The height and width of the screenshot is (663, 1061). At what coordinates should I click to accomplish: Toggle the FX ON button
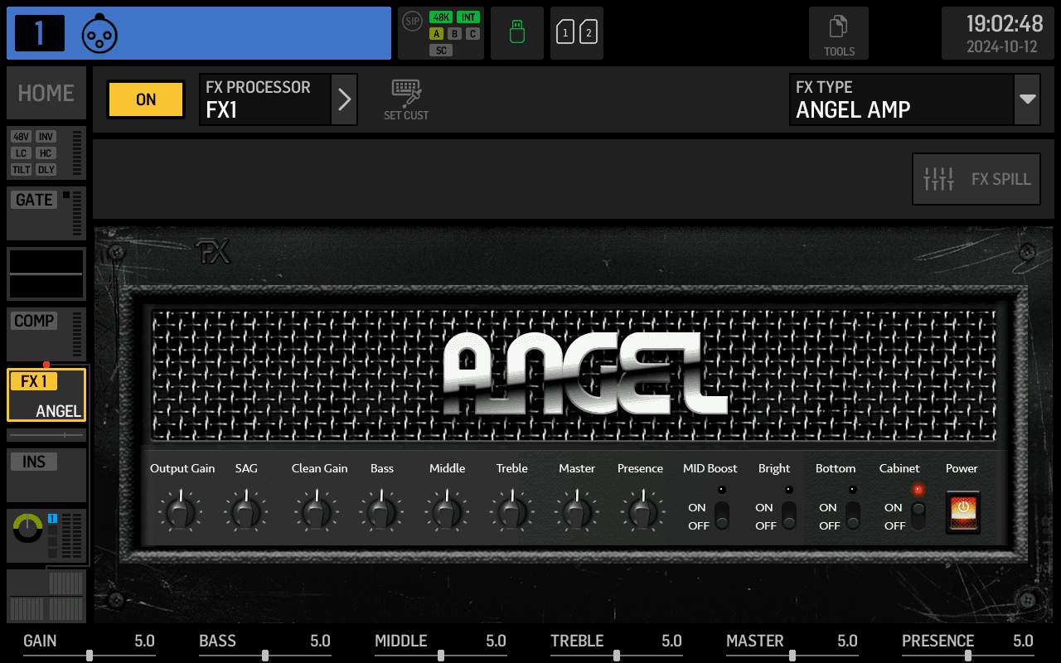click(x=146, y=99)
